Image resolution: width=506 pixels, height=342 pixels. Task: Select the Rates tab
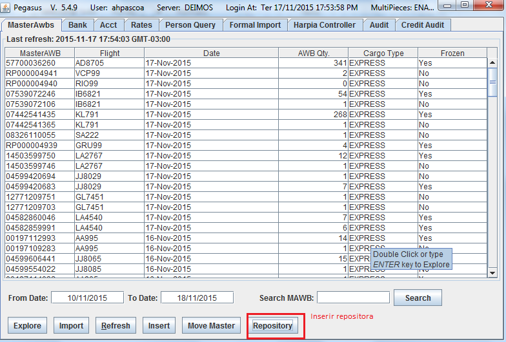141,25
